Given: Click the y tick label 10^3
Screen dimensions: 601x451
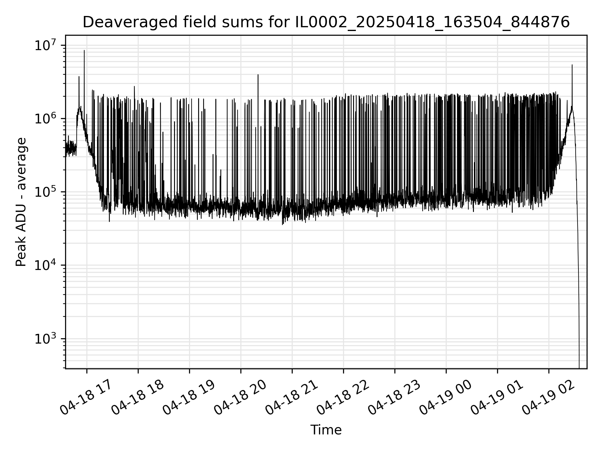Looking at the screenshot, I should point(46,339).
